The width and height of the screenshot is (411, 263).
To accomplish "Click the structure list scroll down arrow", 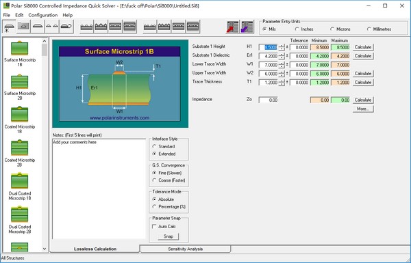I will pos(45,249).
